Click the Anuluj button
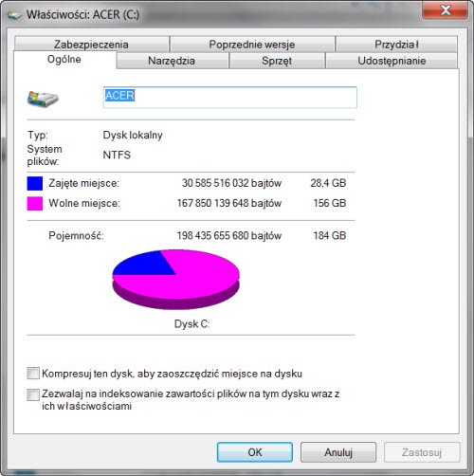Image resolution: width=474 pixels, height=476 pixels. click(338, 452)
